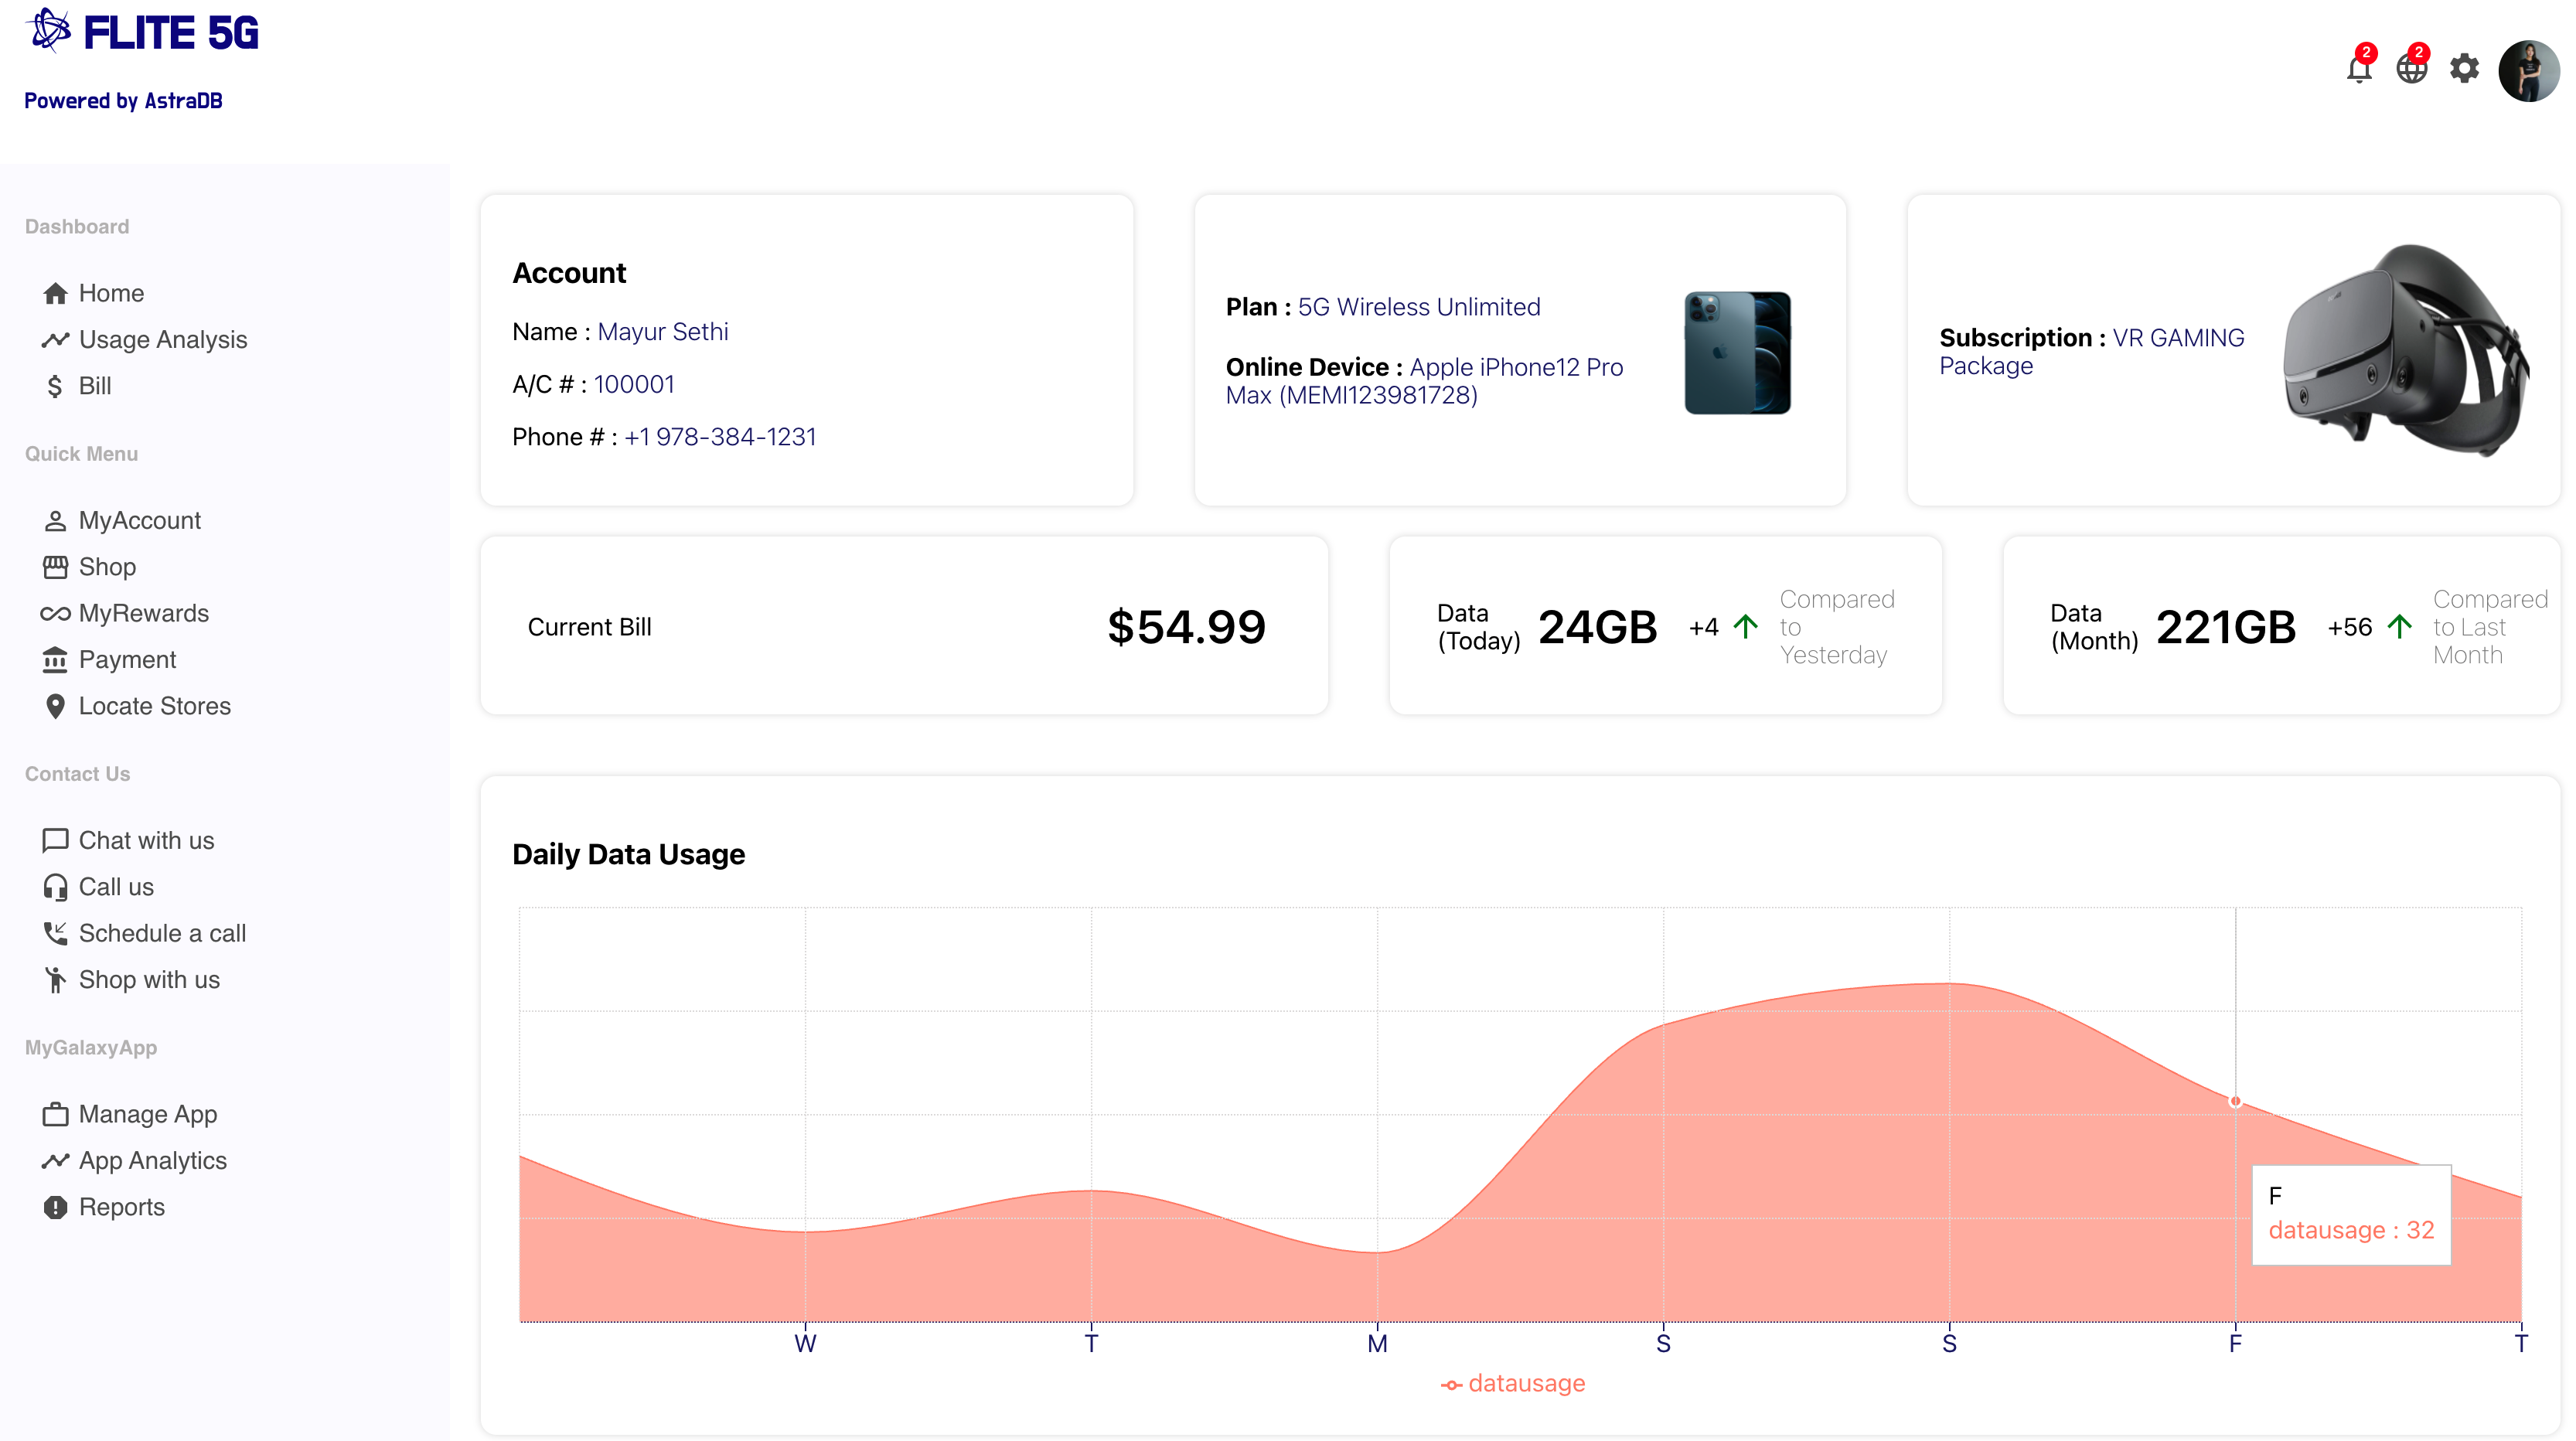Click the Reports alert icon

(x=55, y=1207)
